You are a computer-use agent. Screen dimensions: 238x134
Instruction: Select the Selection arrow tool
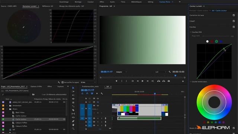click(73, 88)
